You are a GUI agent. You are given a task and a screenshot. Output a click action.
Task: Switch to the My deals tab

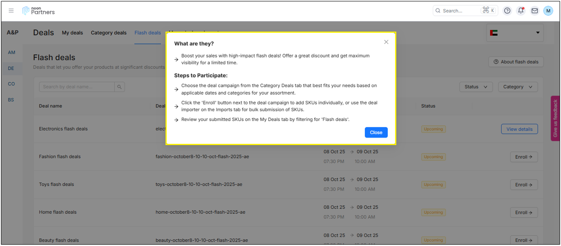pos(72,33)
